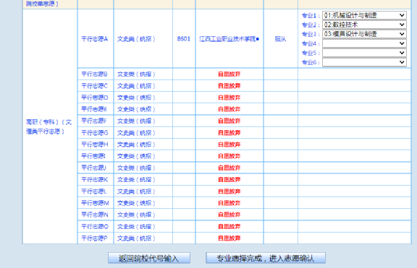The width and height of the screenshot is (417, 268).
Task: Click the 专业4 field label
Action: (311, 43)
